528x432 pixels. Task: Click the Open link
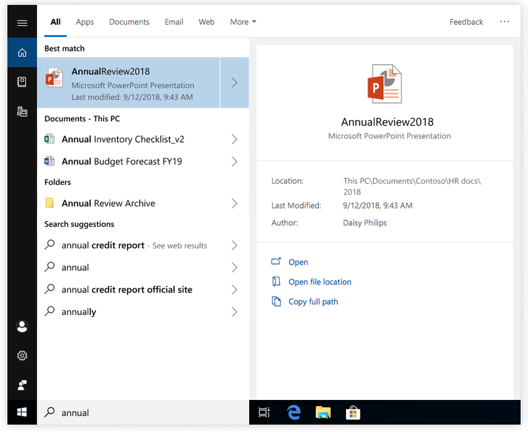coord(298,262)
